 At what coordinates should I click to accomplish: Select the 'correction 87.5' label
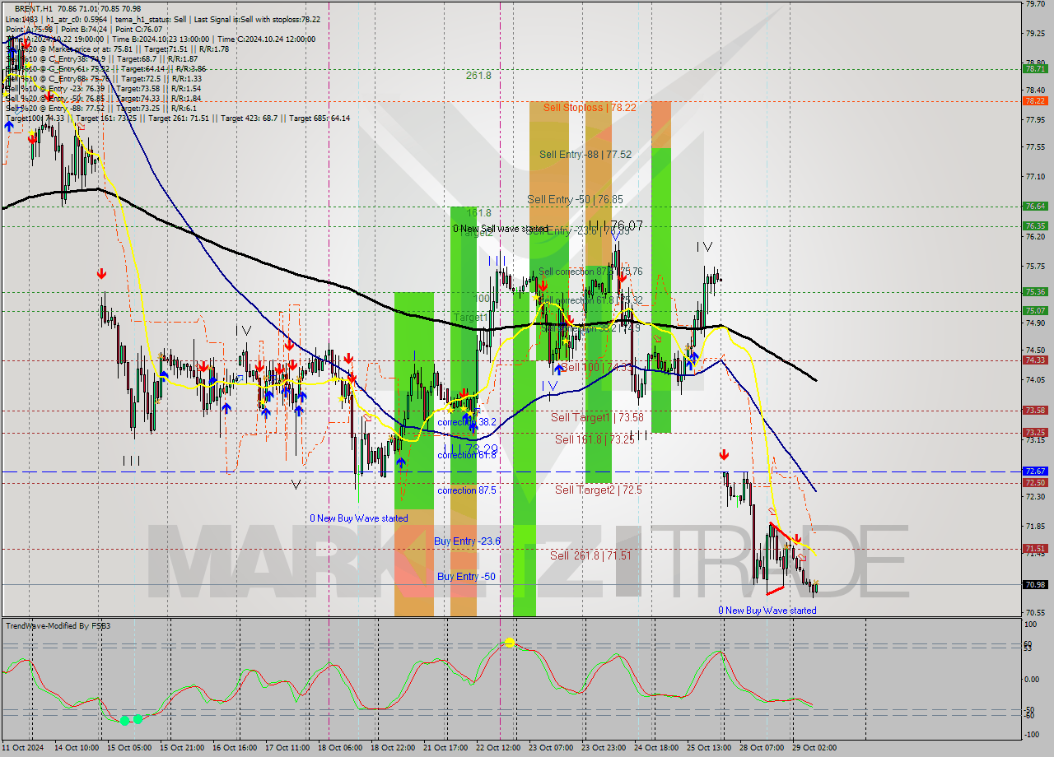[467, 490]
